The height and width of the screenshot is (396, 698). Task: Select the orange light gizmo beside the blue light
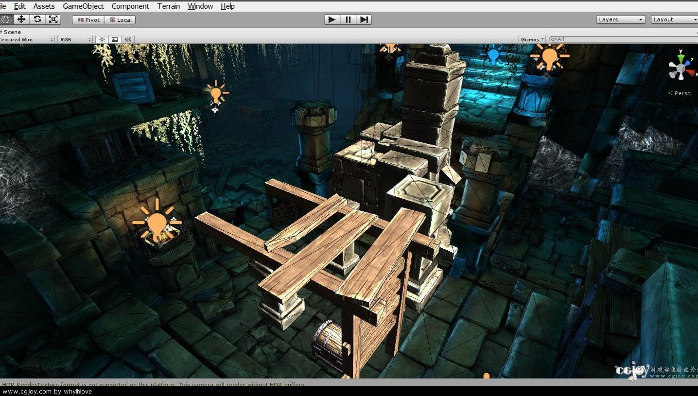pyautogui.click(x=550, y=56)
